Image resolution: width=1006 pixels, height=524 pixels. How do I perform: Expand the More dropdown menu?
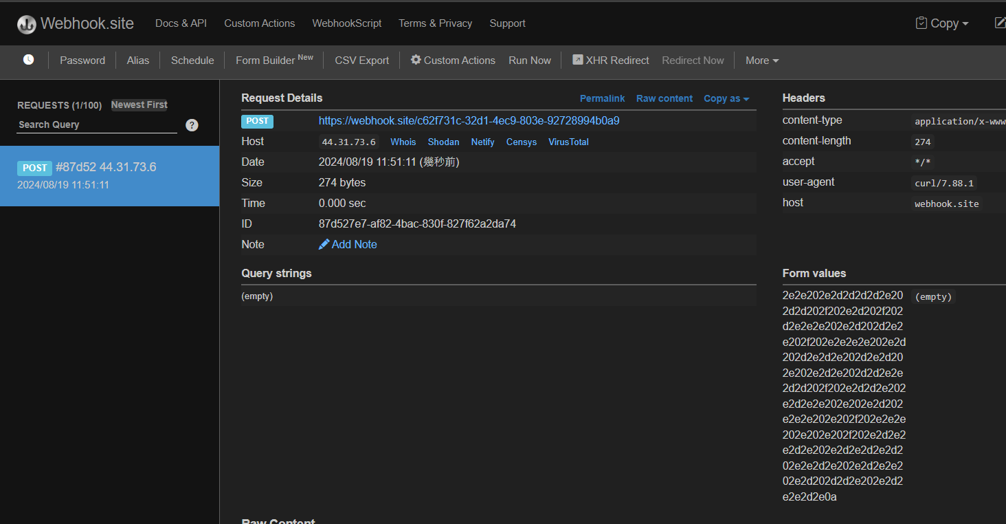(x=762, y=61)
